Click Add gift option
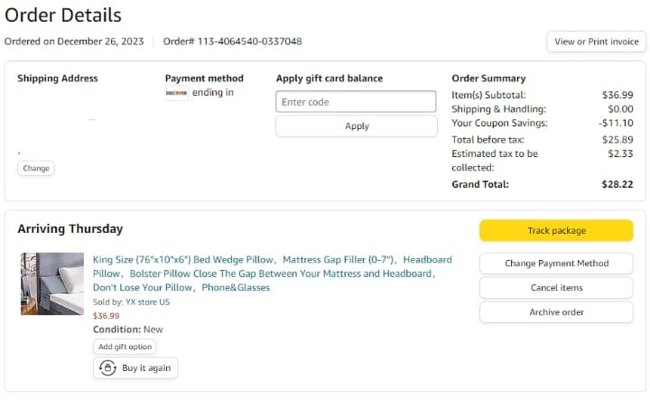This screenshot has height=408, width=650. tap(125, 348)
